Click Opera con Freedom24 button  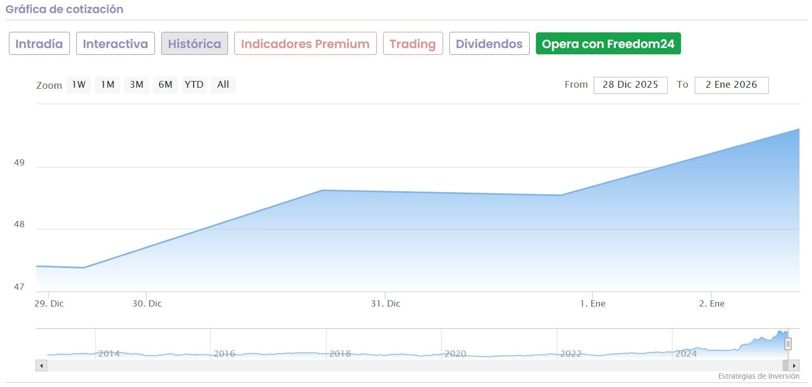[x=608, y=44]
